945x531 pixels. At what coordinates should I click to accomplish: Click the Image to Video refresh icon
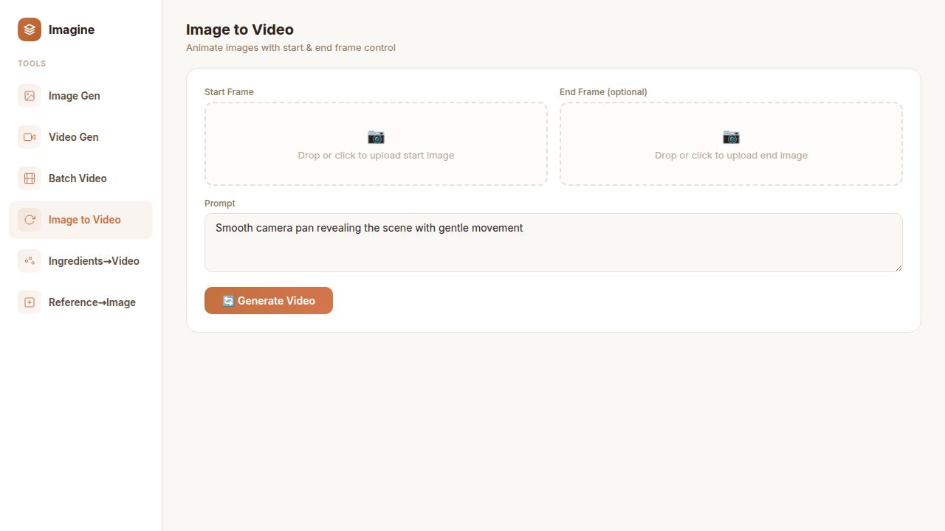[29, 219]
